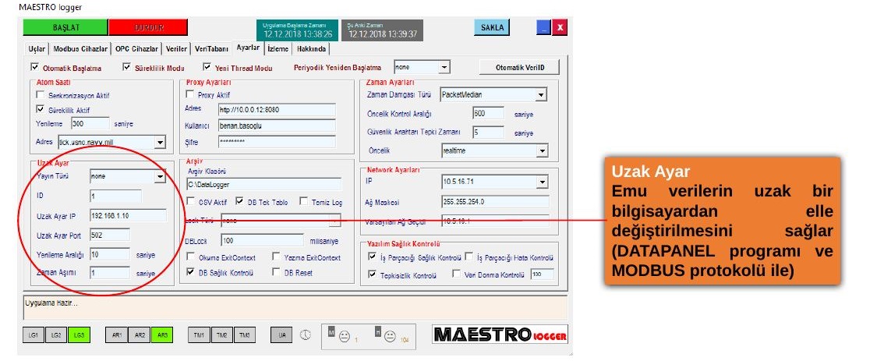Image resolution: width=884 pixels, height=361 pixels.
Task: Toggle the Süreklilik Modu checkbox
Action: point(126,66)
